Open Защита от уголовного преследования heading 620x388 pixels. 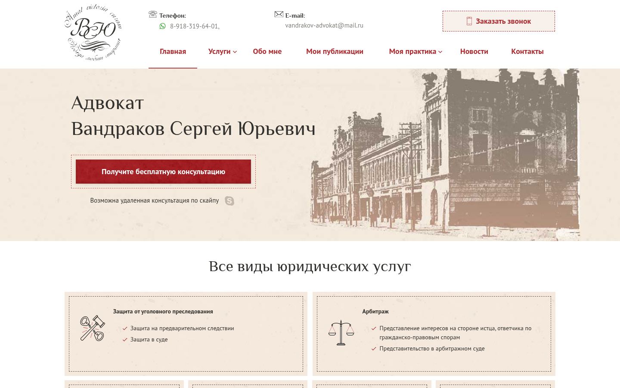(163, 311)
